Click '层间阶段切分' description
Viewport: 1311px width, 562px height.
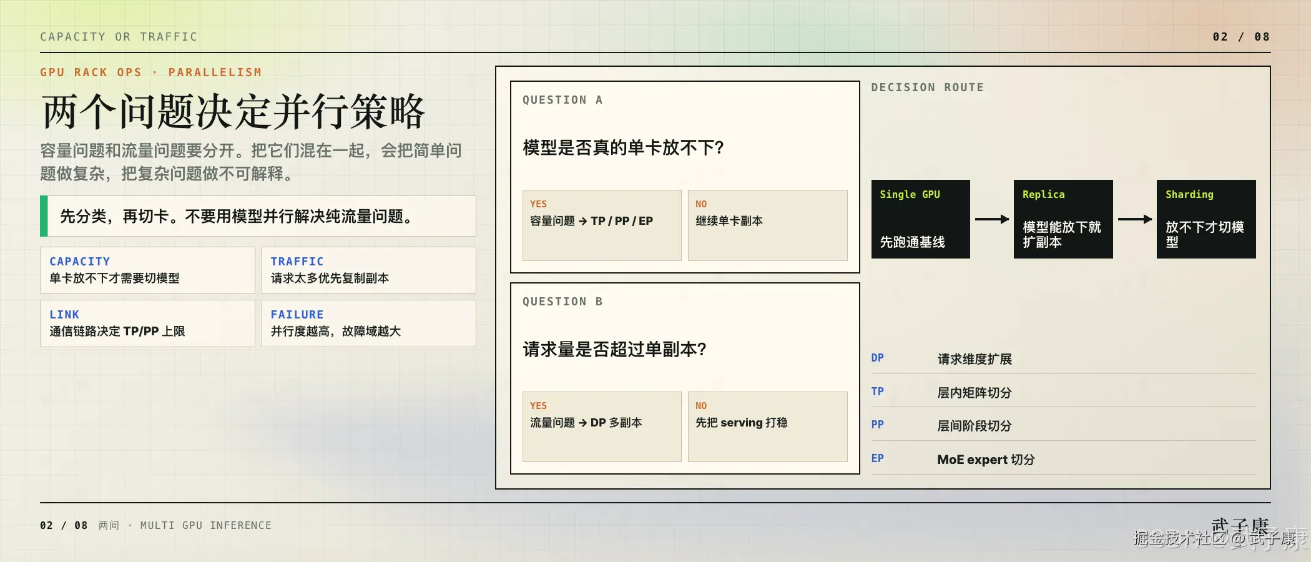975,426
